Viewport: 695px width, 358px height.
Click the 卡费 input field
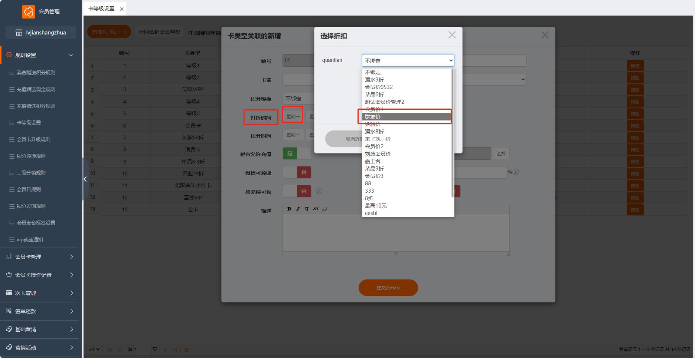pos(298,79)
